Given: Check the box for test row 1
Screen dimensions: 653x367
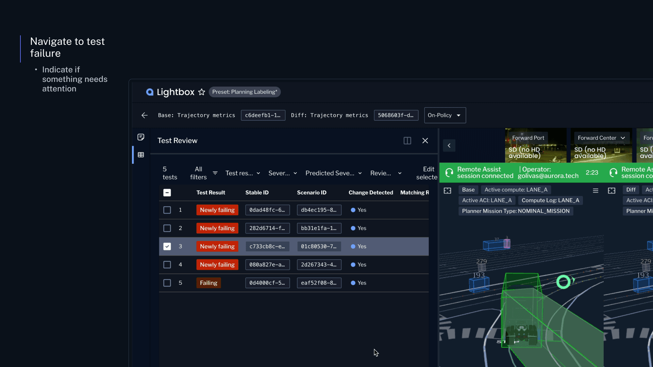Looking at the screenshot, I should click(167, 210).
